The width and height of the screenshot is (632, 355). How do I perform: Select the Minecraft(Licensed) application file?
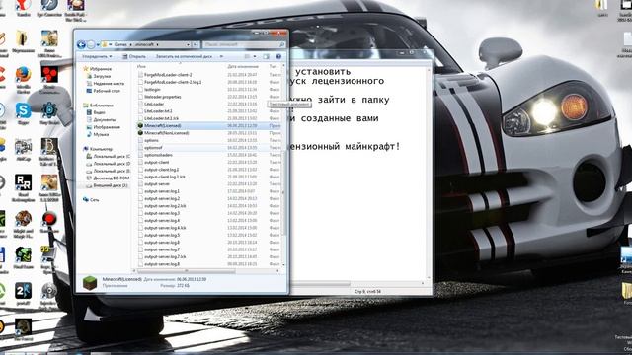click(208, 125)
